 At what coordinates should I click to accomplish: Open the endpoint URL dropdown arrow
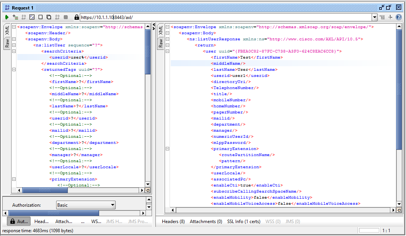[375, 17]
